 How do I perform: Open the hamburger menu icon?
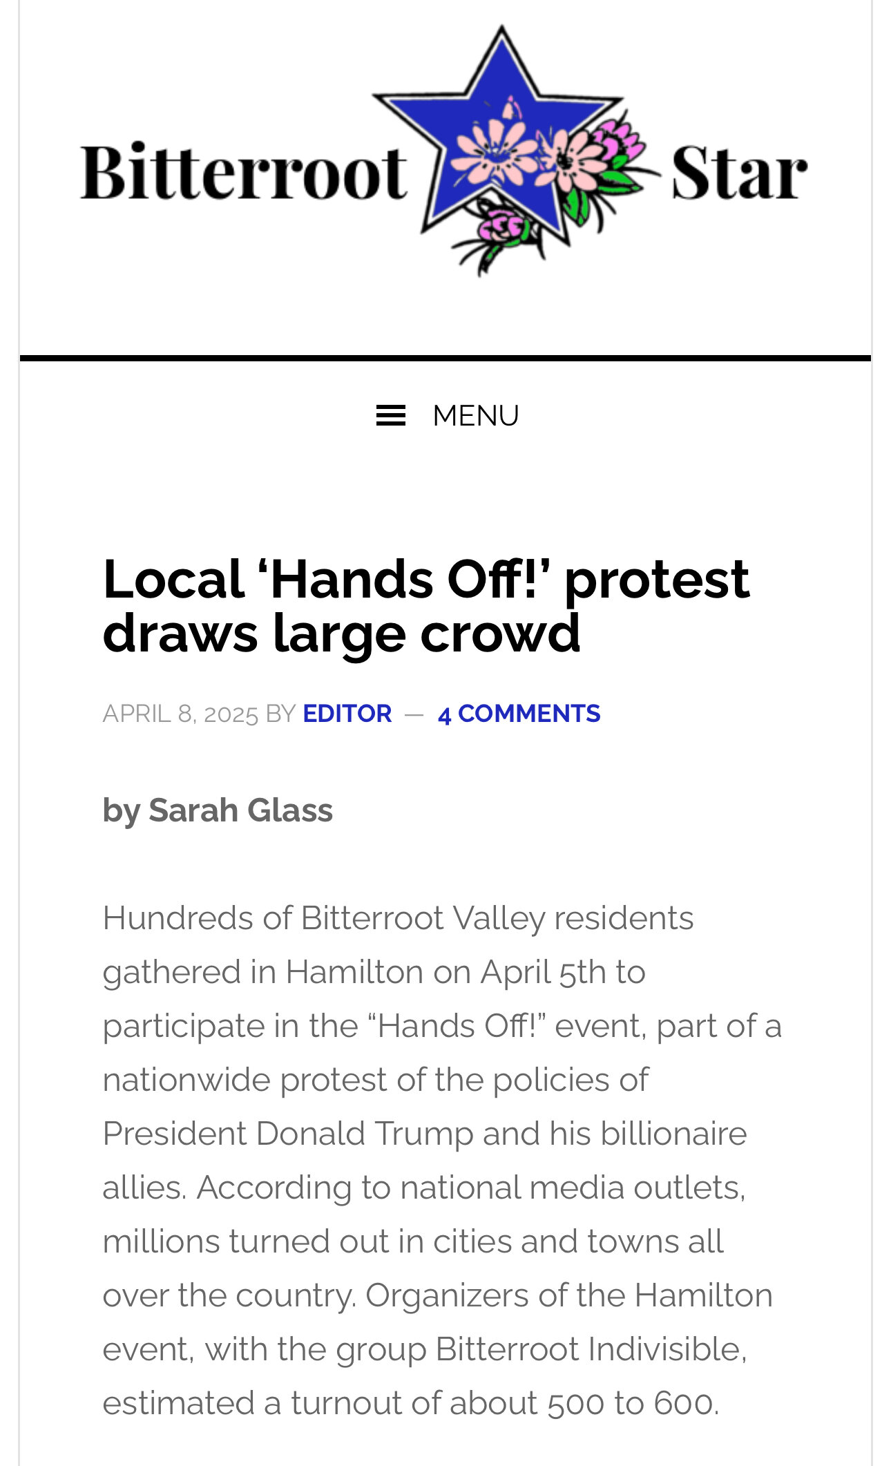tap(390, 415)
